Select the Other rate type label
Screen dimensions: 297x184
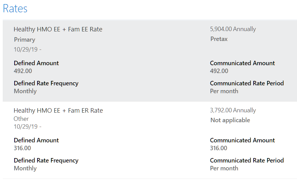pyautogui.click(x=21, y=119)
